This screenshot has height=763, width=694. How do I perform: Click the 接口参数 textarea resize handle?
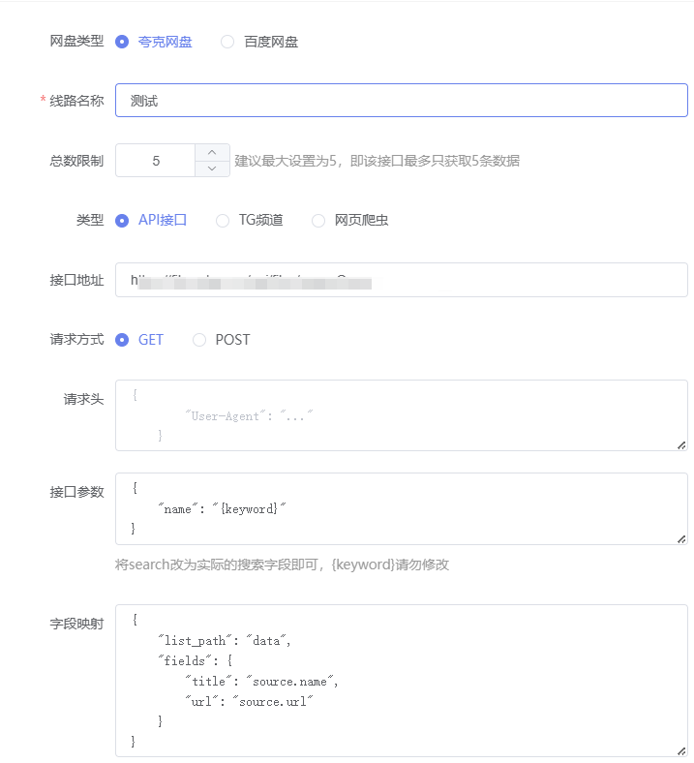click(x=681, y=539)
